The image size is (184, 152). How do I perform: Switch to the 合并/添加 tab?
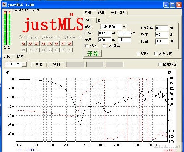coord(119,13)
